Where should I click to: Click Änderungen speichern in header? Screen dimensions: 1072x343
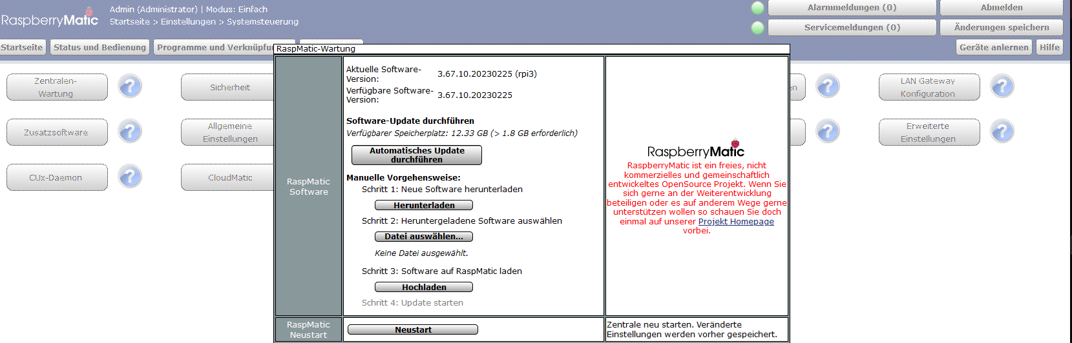pyautogui.click(x=1002, y=27)
